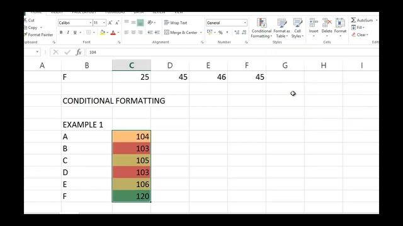Open the Font dialog launcher

(119, 42)
